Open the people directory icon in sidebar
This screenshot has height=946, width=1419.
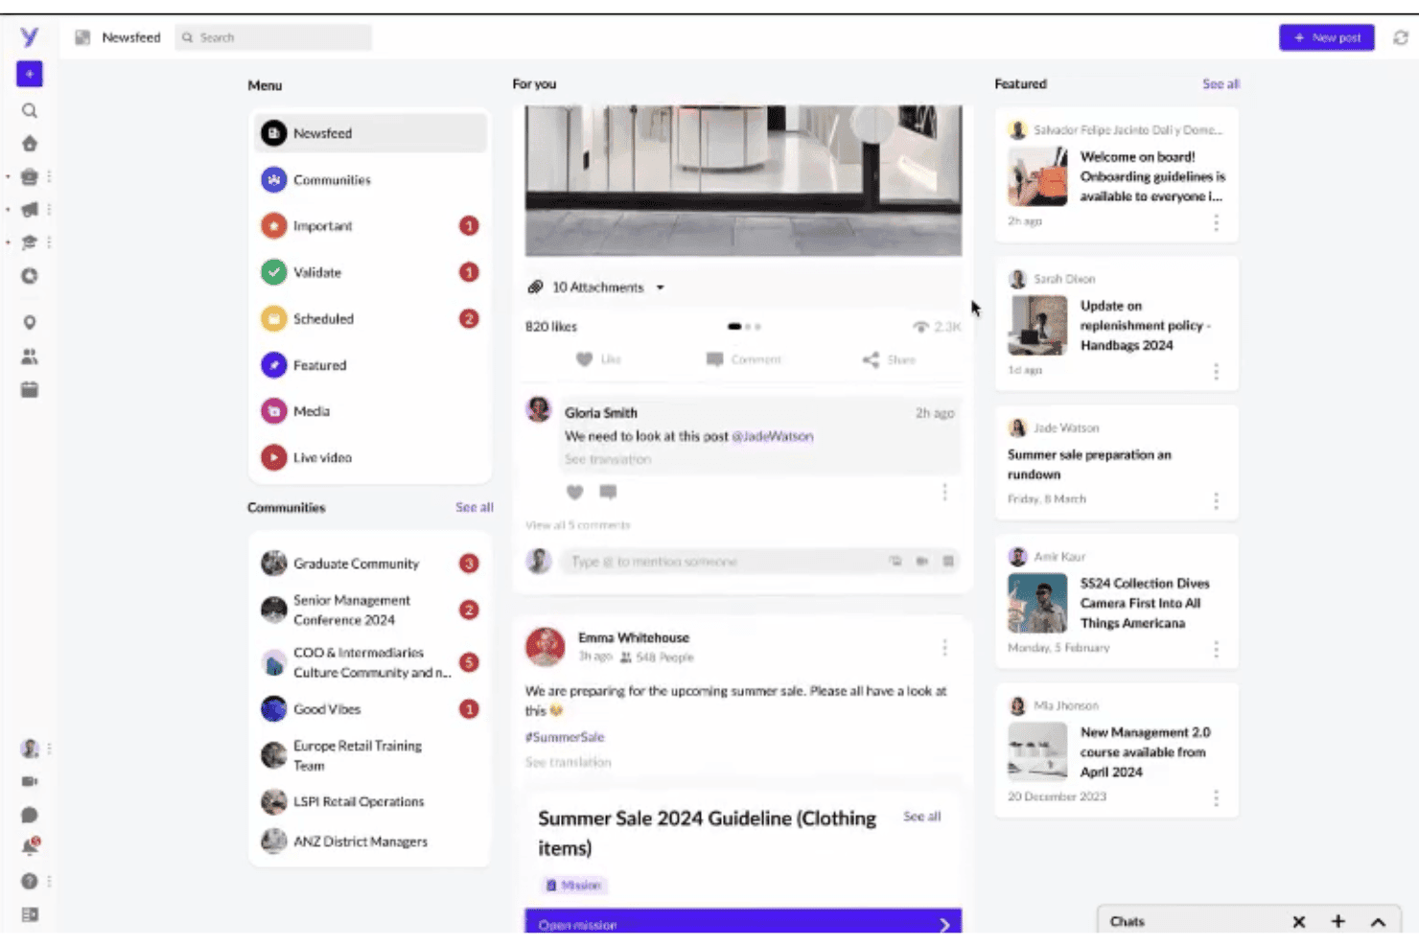click(30, 357)
